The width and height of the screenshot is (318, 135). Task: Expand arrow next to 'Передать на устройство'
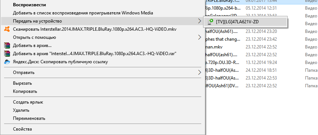(199, 21)
